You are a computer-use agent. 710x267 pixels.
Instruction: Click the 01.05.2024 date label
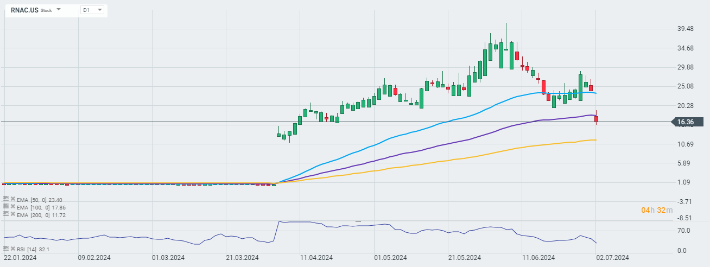pyautogui.click(x=390, y=258)
